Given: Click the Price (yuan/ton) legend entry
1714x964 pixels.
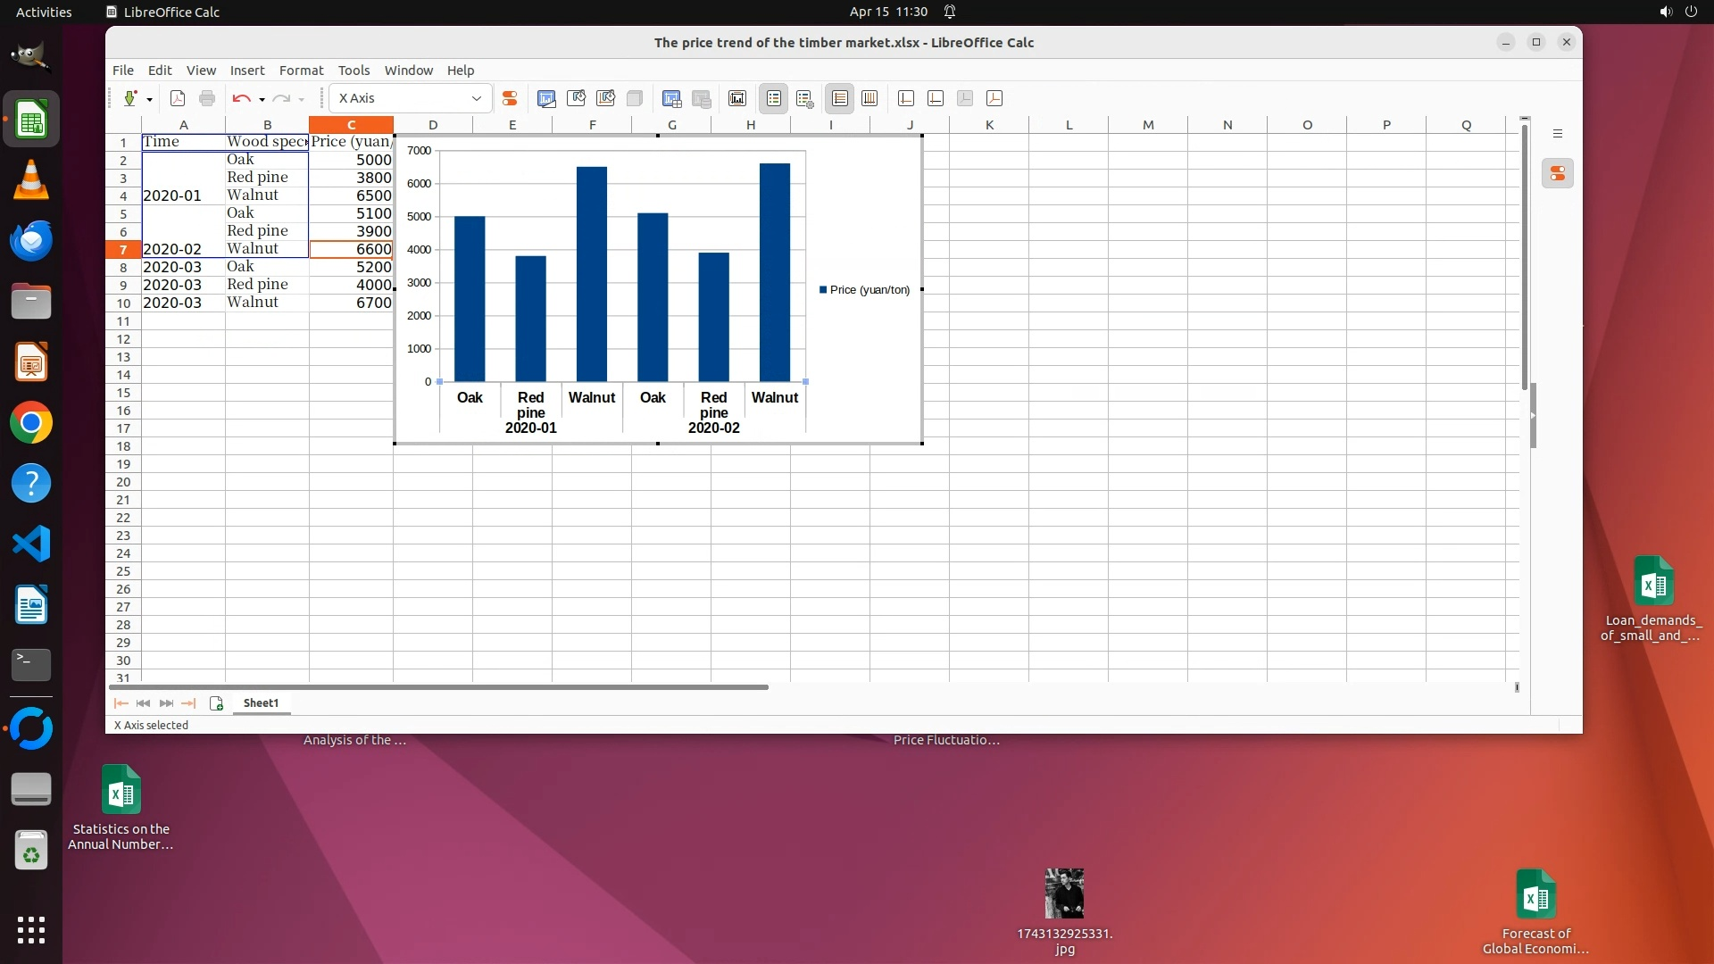Looking at the screenshot, I should click(x=869, y=290).
